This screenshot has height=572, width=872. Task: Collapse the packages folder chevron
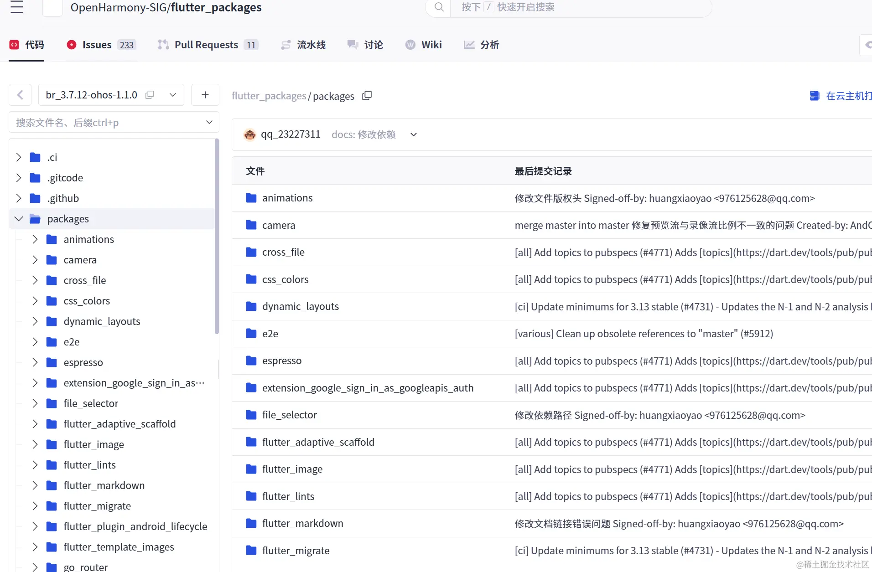click(19, 219)
